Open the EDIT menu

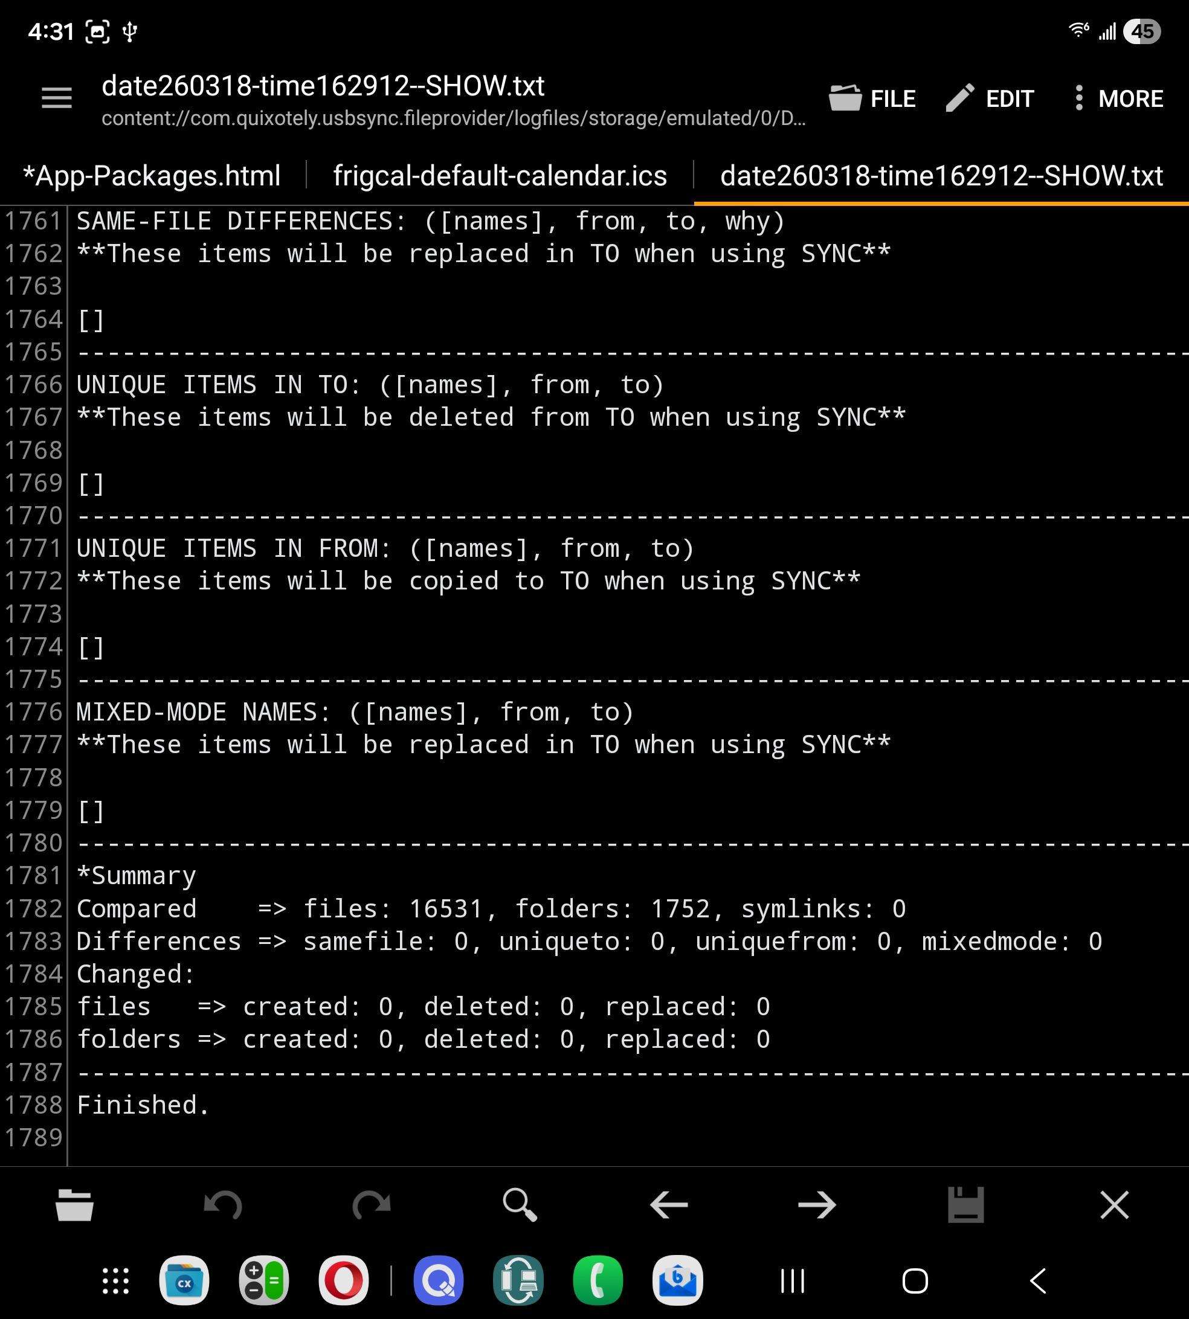[990, 98]
